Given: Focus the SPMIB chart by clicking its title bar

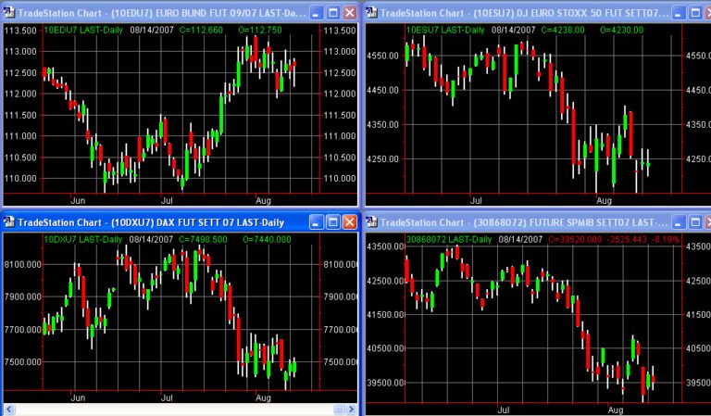Looking at the screenshot, I should click(x=518, y=222).
